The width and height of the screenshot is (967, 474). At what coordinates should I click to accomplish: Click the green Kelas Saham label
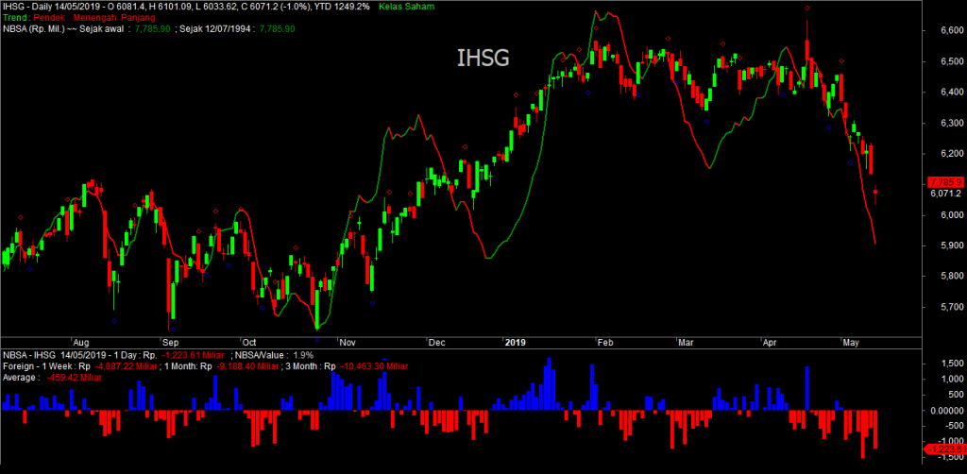pyautogui.click(x=404, y=7)
